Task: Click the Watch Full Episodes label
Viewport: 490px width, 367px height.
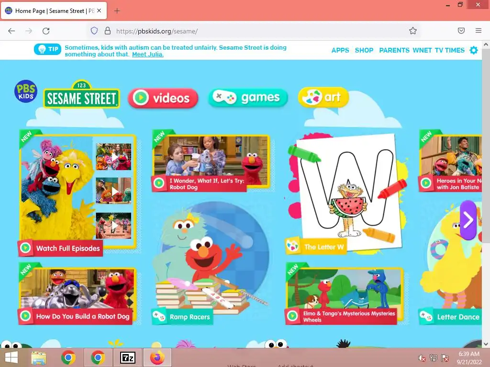Action: tap(68, 248)
